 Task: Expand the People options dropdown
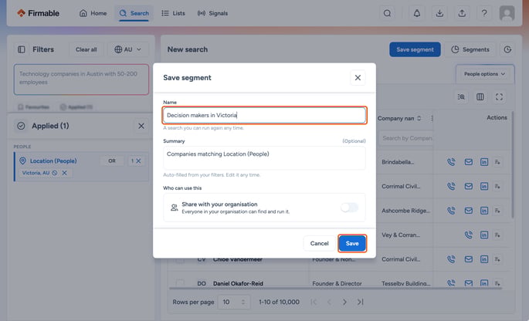coord(485,74)
